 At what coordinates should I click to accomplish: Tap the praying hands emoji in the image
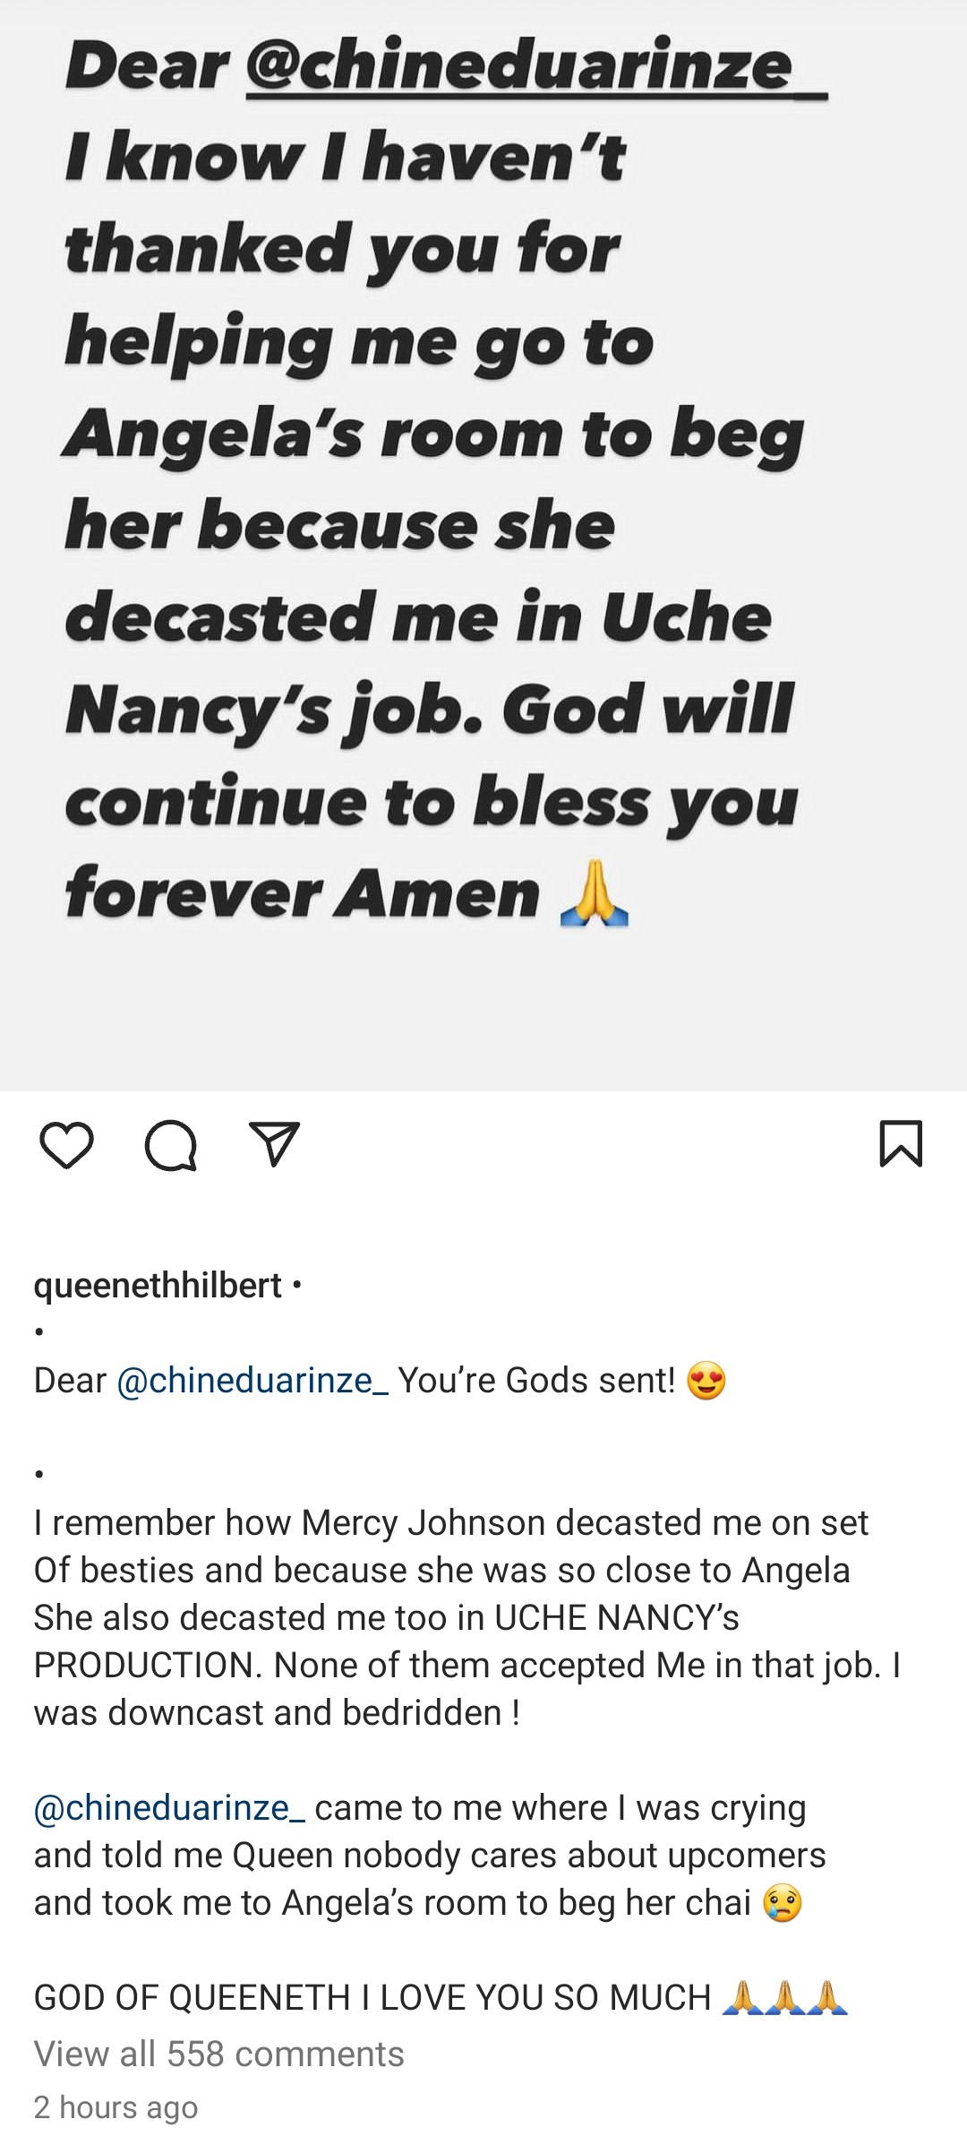pyautogui.click(x=594, y=893)
